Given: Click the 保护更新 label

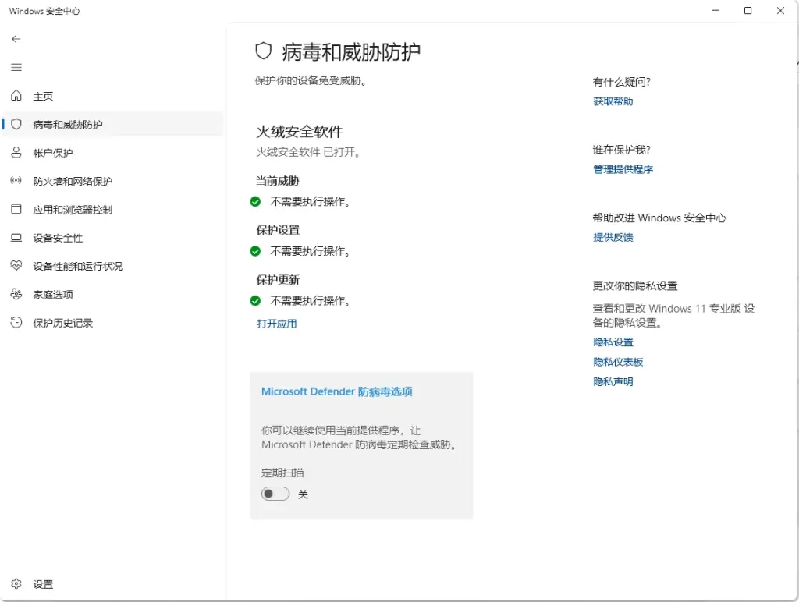Looking at the screenshot, I should coord(278,280).
